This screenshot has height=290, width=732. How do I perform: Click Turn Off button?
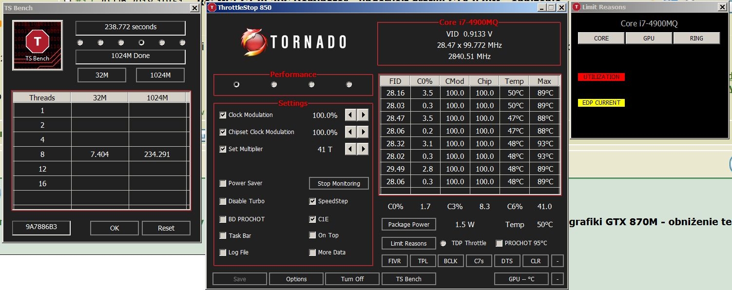click(x=352, y=279)
